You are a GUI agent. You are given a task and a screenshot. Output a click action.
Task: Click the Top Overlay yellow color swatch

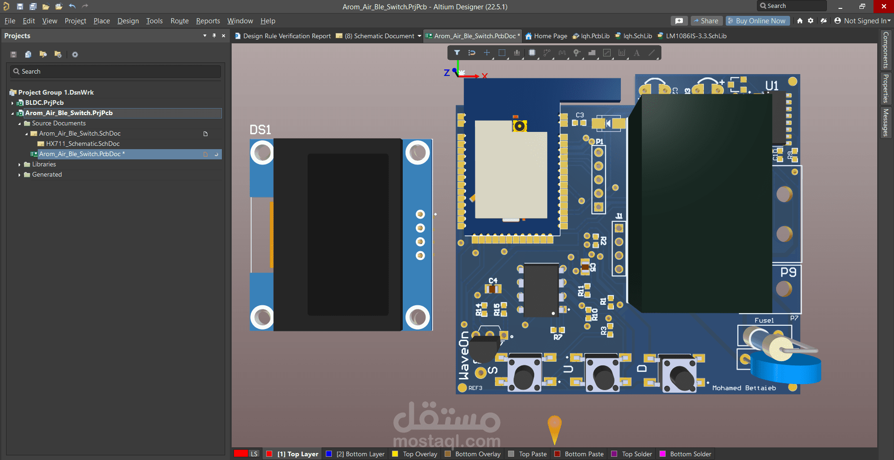pyautogui.click(x=395, y=454)
